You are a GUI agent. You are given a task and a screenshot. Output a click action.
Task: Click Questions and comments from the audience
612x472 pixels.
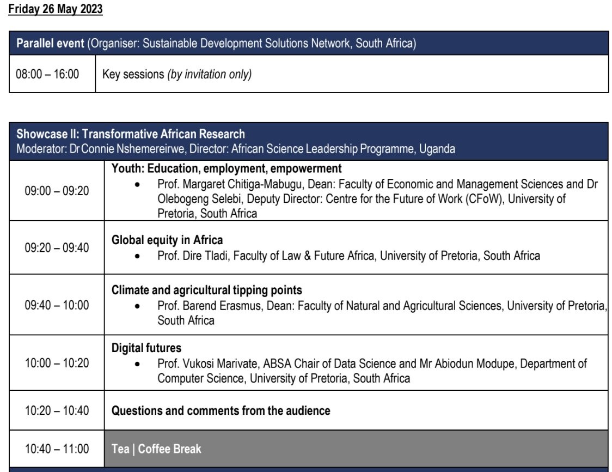click(x=221, y=410)
